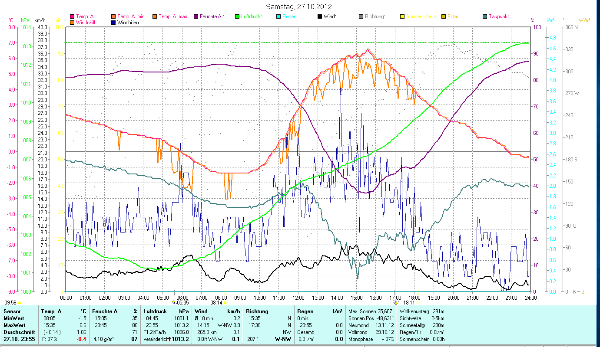600x347 pixels.
Task: Click the 'Neumond 13.11.12' entry
Action: (371, 325)
